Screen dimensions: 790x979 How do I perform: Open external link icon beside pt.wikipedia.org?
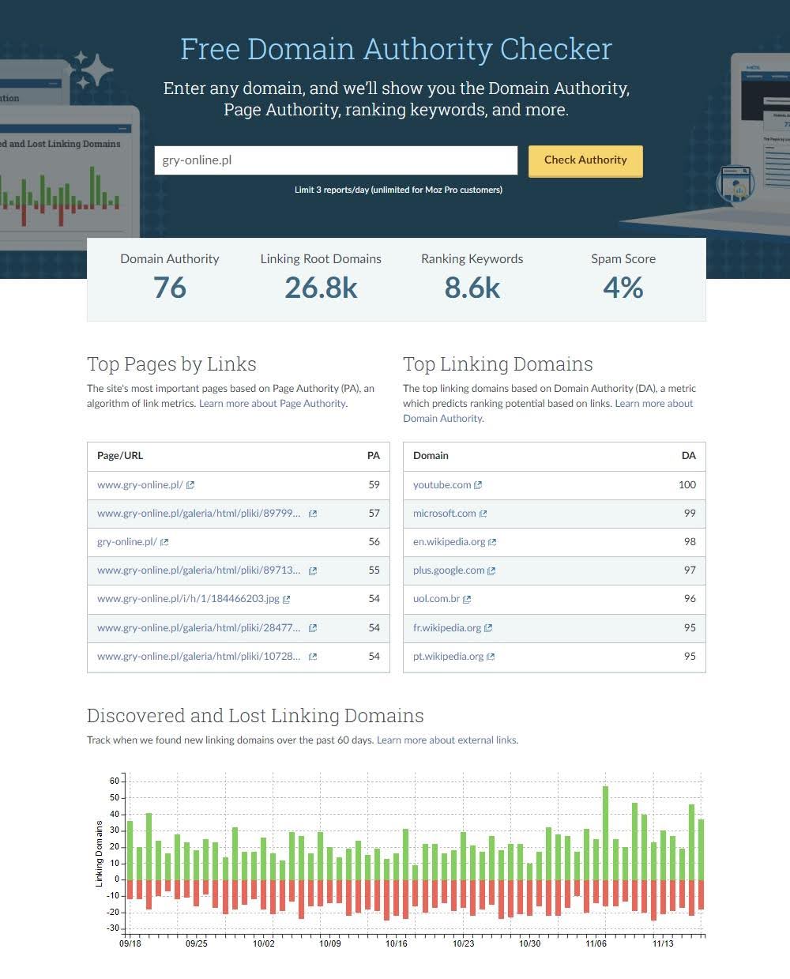click(x=491, y=657)
